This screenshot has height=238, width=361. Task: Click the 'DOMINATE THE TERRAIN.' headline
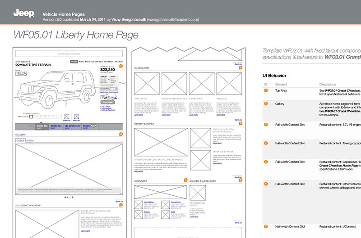[33, 65]
